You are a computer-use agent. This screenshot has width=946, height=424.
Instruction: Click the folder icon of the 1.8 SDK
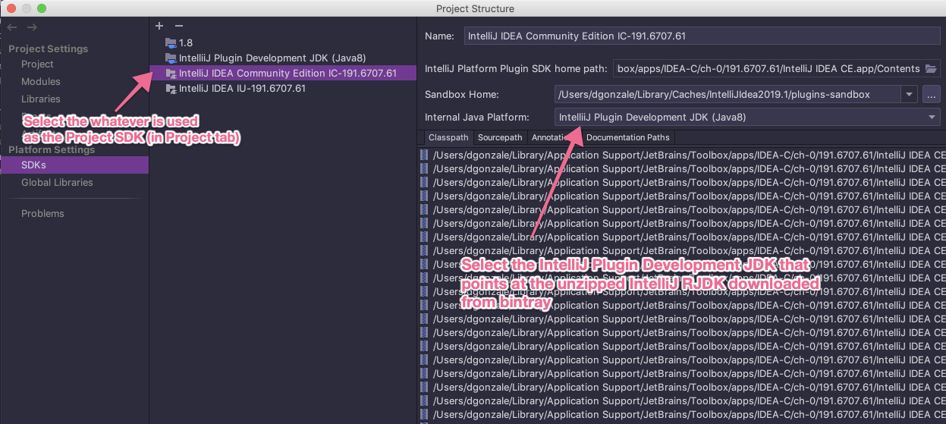coord(171,43)
